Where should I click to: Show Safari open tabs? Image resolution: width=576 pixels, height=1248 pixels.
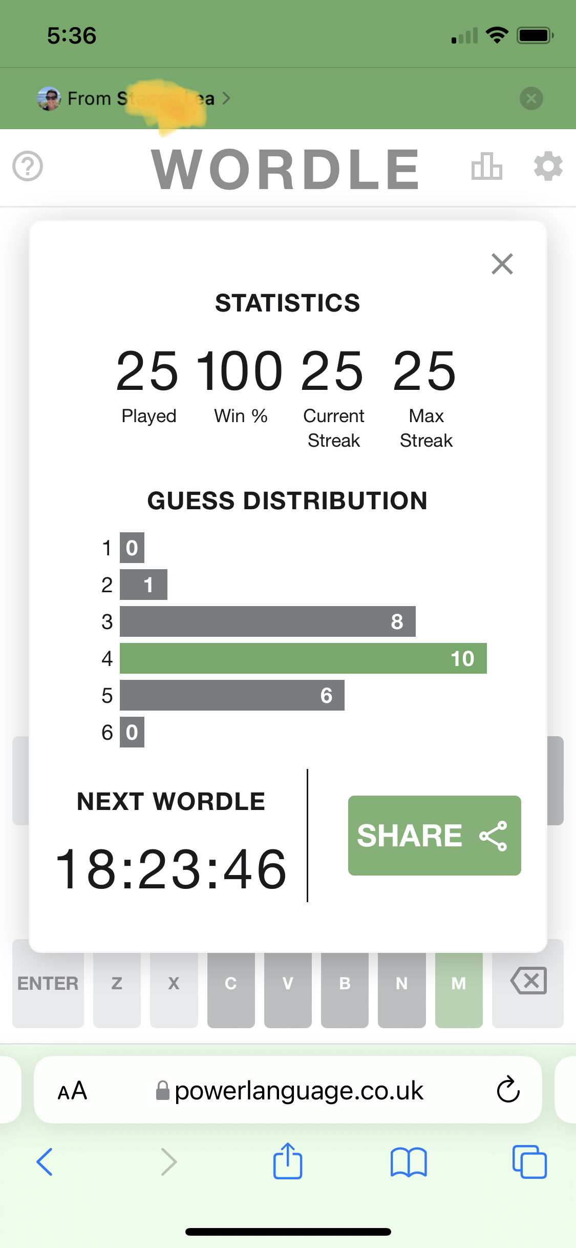(529, 1161)
